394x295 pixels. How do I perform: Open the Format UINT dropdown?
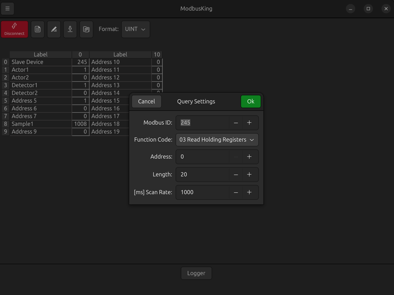(135, 29)
